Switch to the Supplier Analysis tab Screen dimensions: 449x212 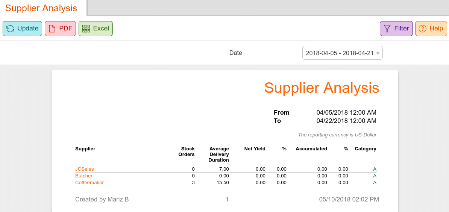[41, 8]
